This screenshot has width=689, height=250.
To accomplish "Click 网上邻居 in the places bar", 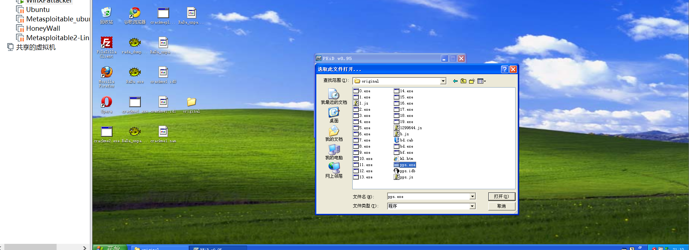I will 334,170.
